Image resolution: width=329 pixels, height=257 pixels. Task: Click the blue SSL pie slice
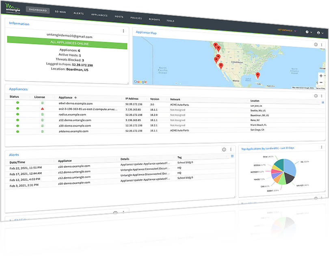coord(290,167)
